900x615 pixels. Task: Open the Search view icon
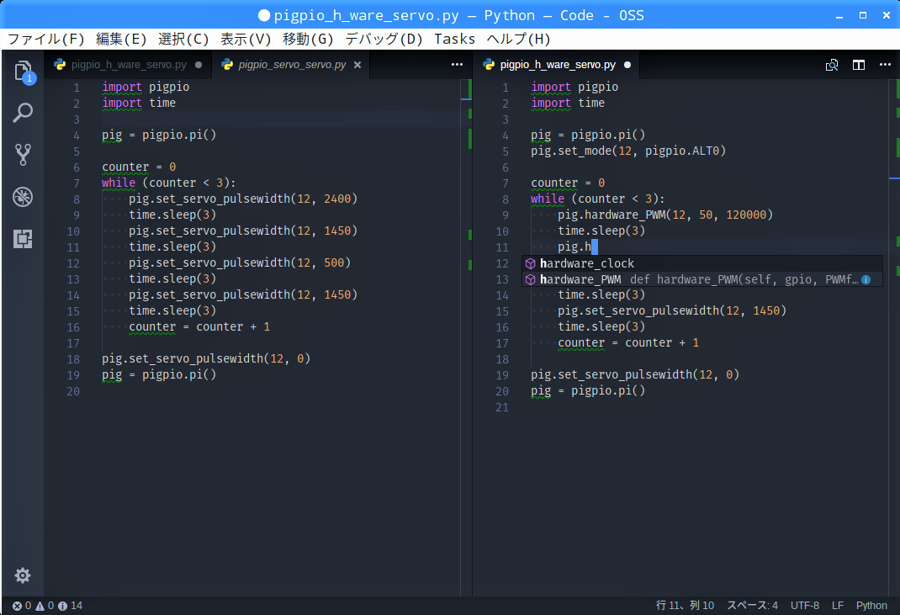click(23, 113)
